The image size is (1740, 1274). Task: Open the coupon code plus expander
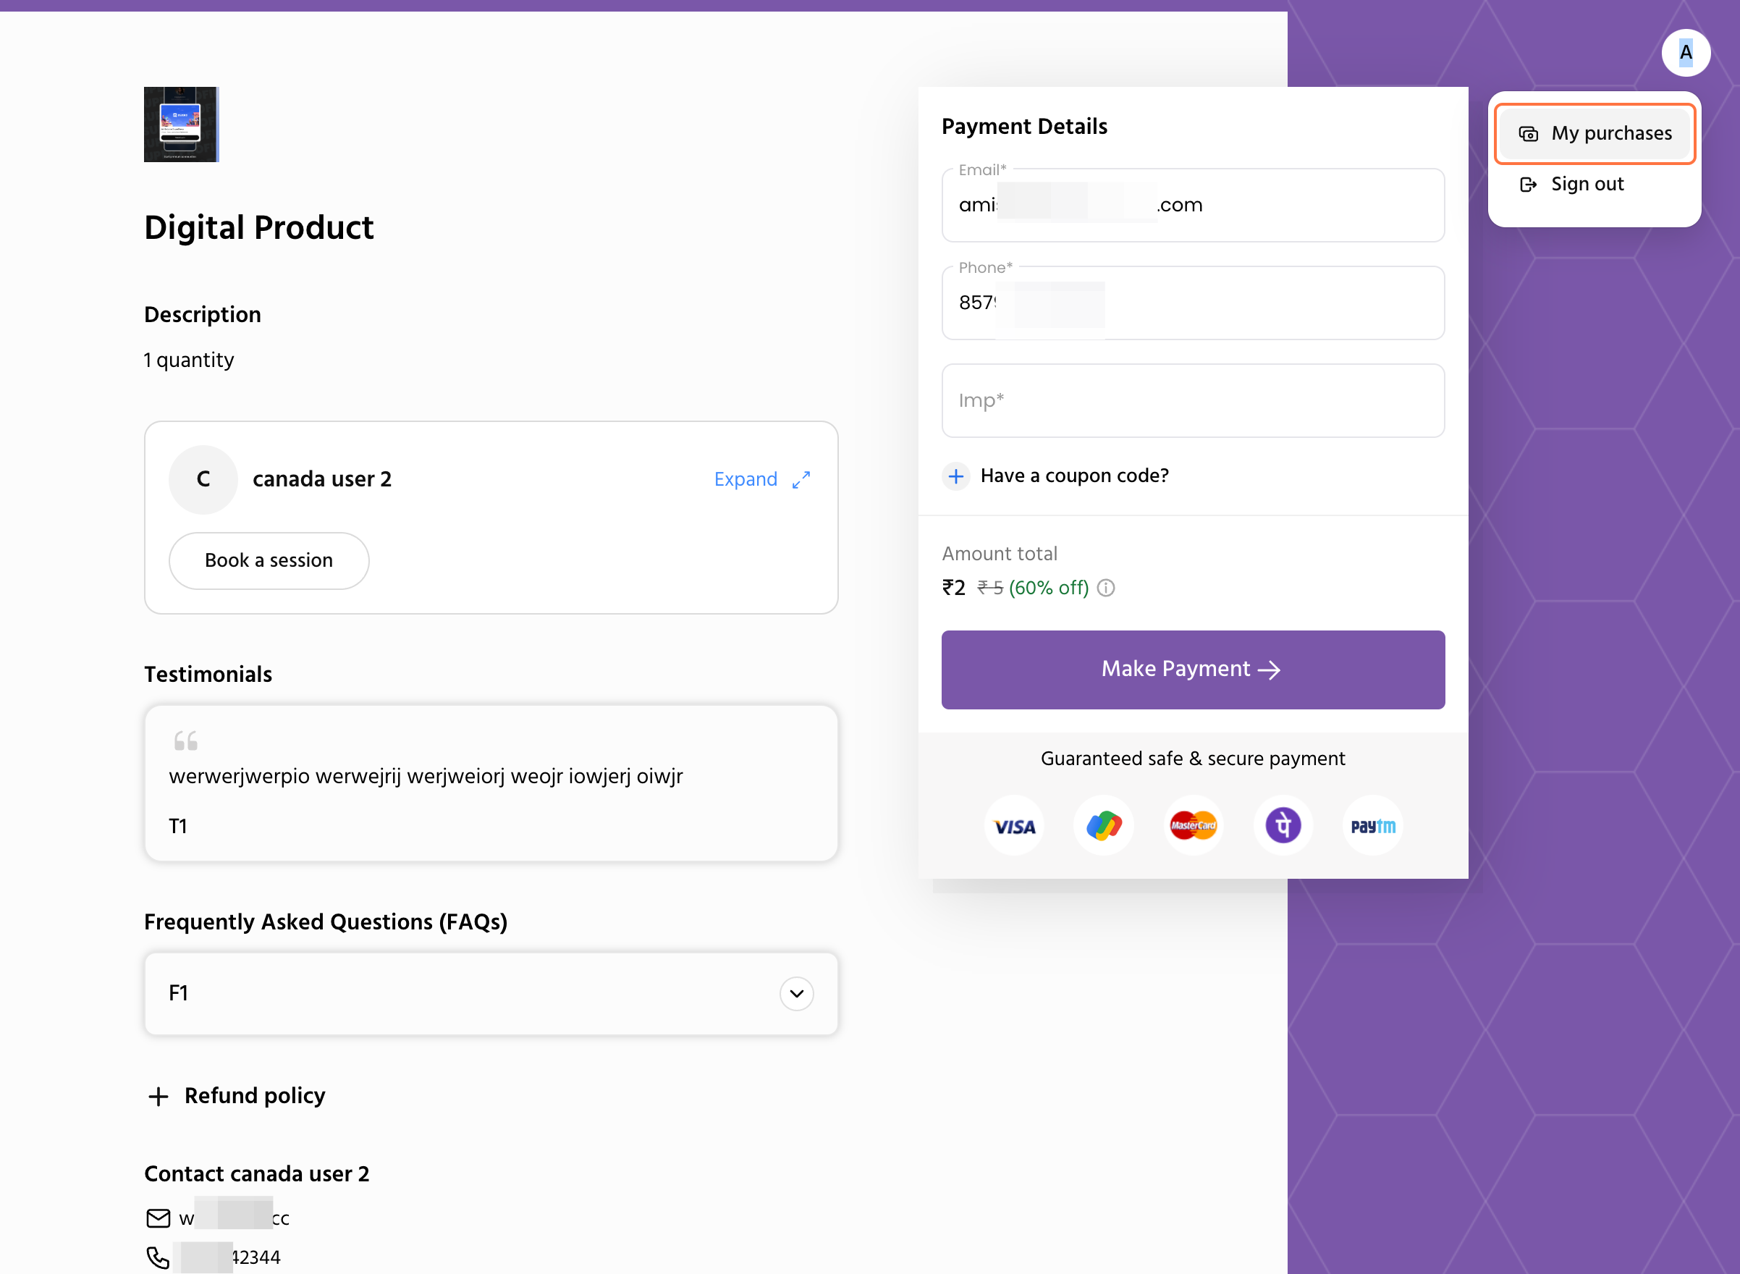(x=956, y=476)
